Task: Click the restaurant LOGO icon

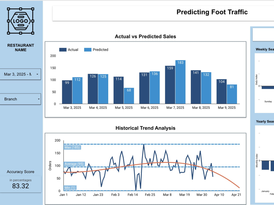Action: [21, 20]
